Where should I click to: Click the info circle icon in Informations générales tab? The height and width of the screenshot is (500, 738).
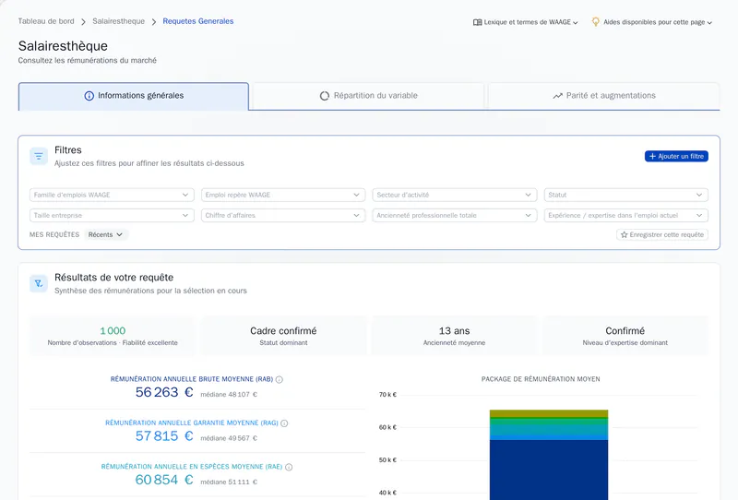(89, 96)
